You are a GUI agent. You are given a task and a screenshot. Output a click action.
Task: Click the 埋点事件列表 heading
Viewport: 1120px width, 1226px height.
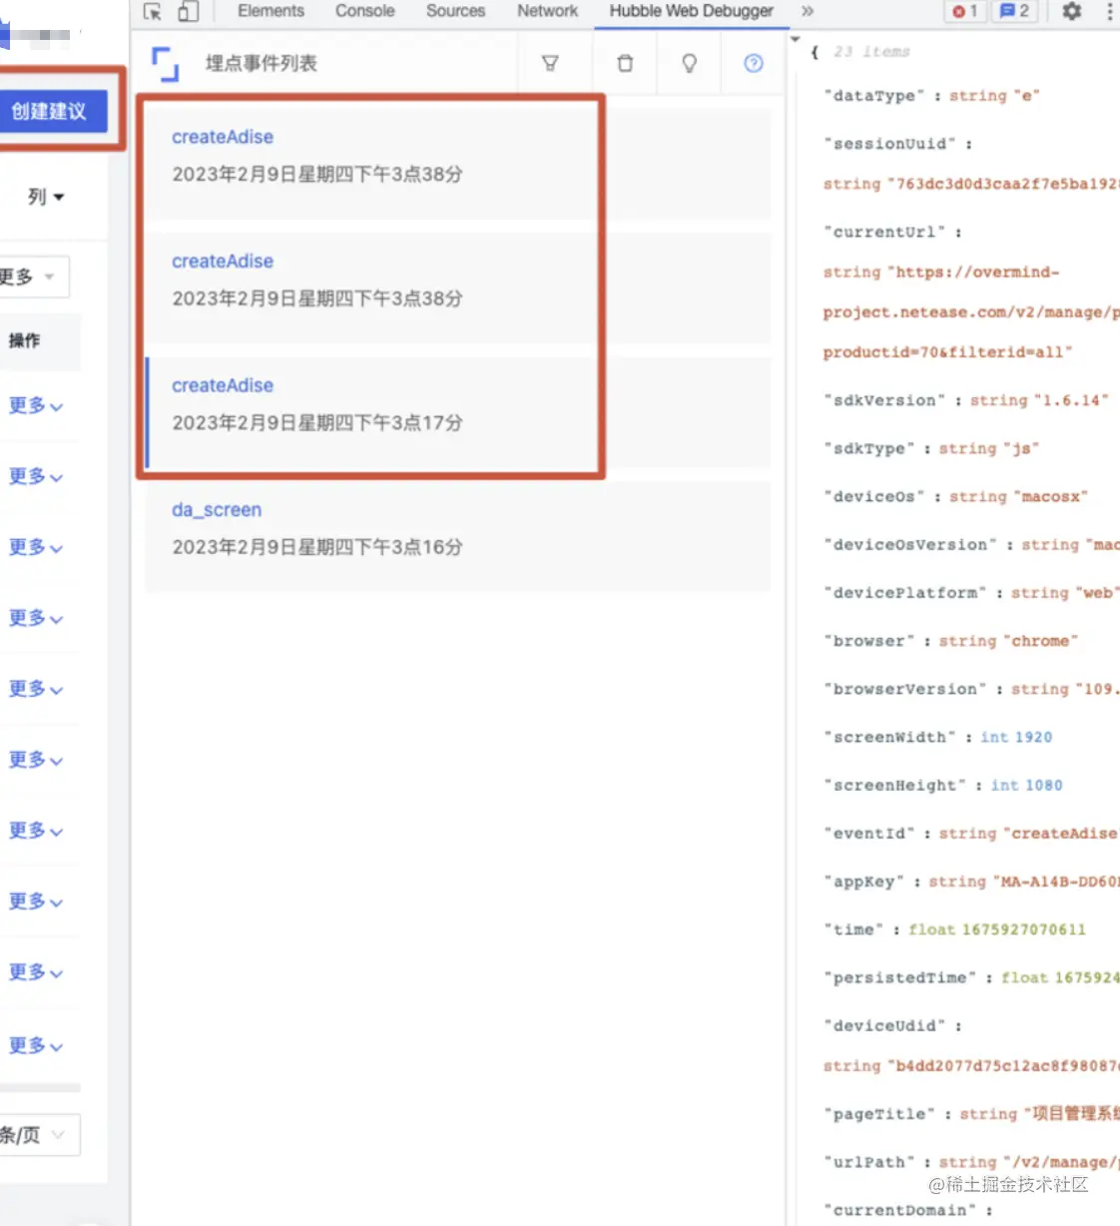tap(261, 63)
